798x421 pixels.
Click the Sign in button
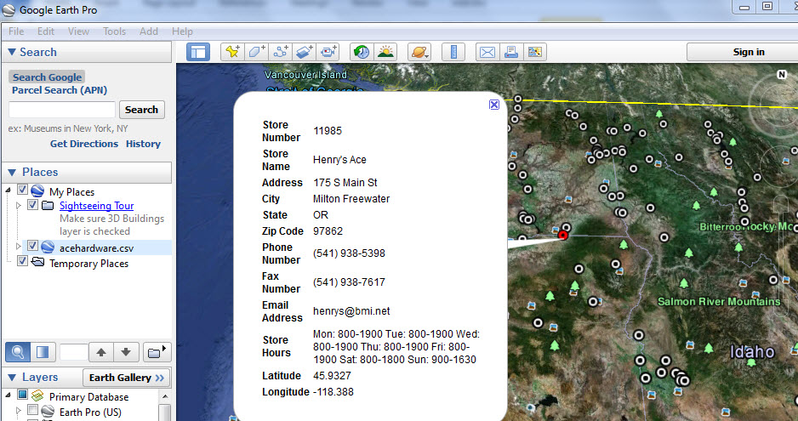point(748,52)
